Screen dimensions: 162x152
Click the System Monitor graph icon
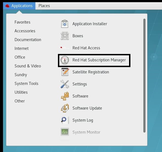pyautogui.click(x=65, y=132)
